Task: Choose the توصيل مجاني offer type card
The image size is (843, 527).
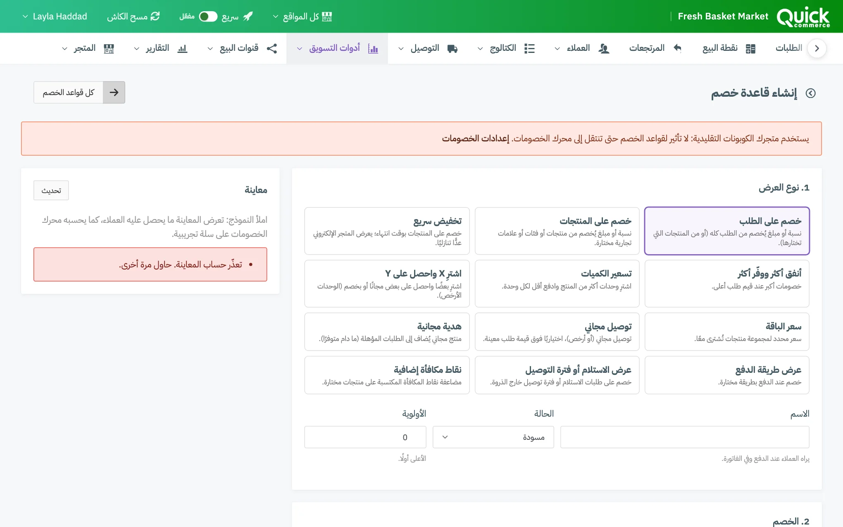Action: tap(557, 331)
